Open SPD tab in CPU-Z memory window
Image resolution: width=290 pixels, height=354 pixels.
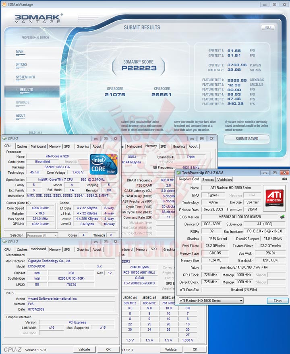click(x=163, y=146)
